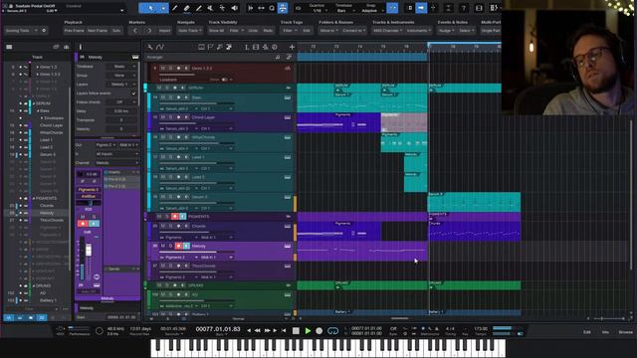The width and height of the screenshot is (637, 358).
Task: Click Fast Forward in the transport bar
Action: coord(267,331)
